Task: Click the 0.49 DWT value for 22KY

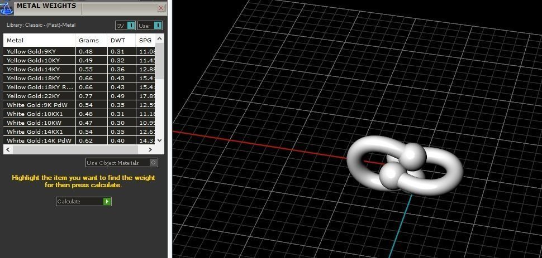Action: 117,96
